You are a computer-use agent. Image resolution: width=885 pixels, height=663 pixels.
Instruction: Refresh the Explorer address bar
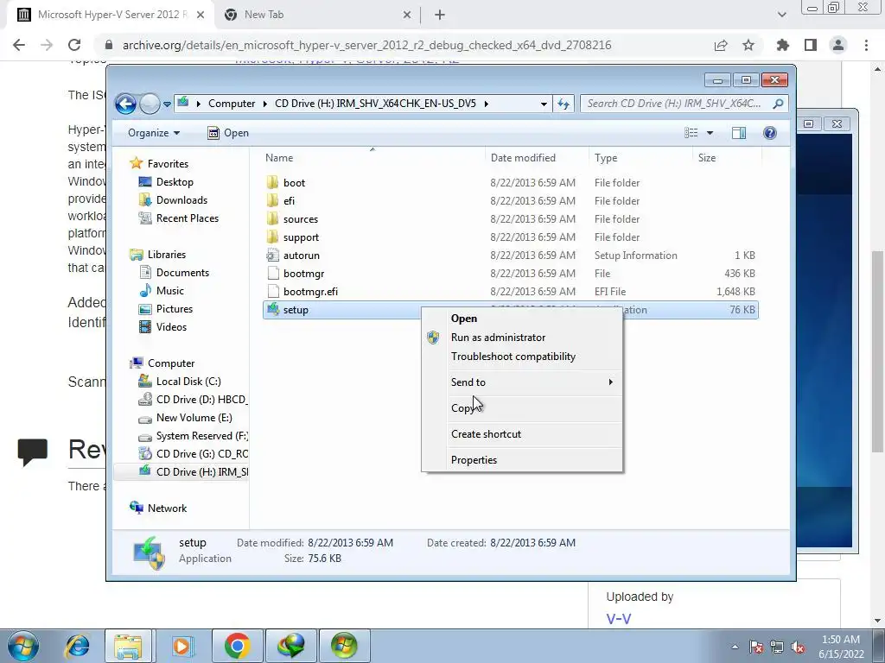tap(563, 104)
